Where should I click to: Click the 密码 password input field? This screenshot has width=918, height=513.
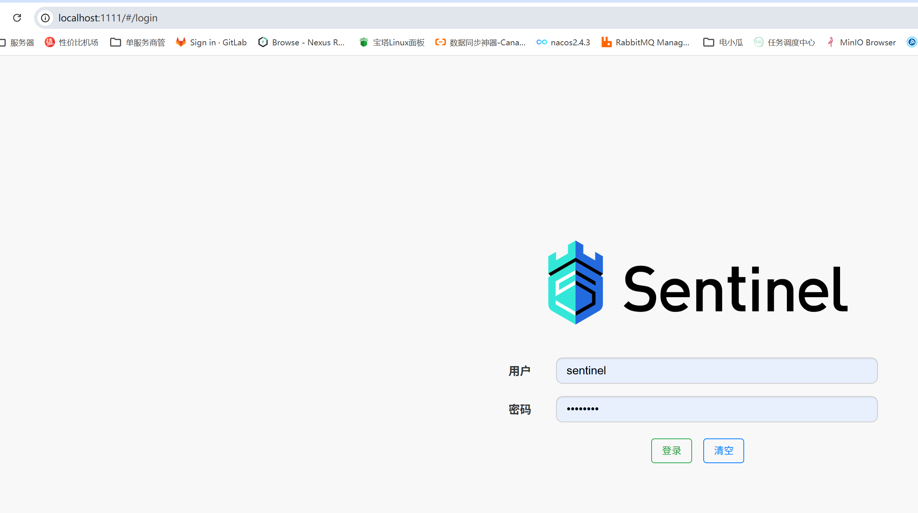tap(716, 409)
